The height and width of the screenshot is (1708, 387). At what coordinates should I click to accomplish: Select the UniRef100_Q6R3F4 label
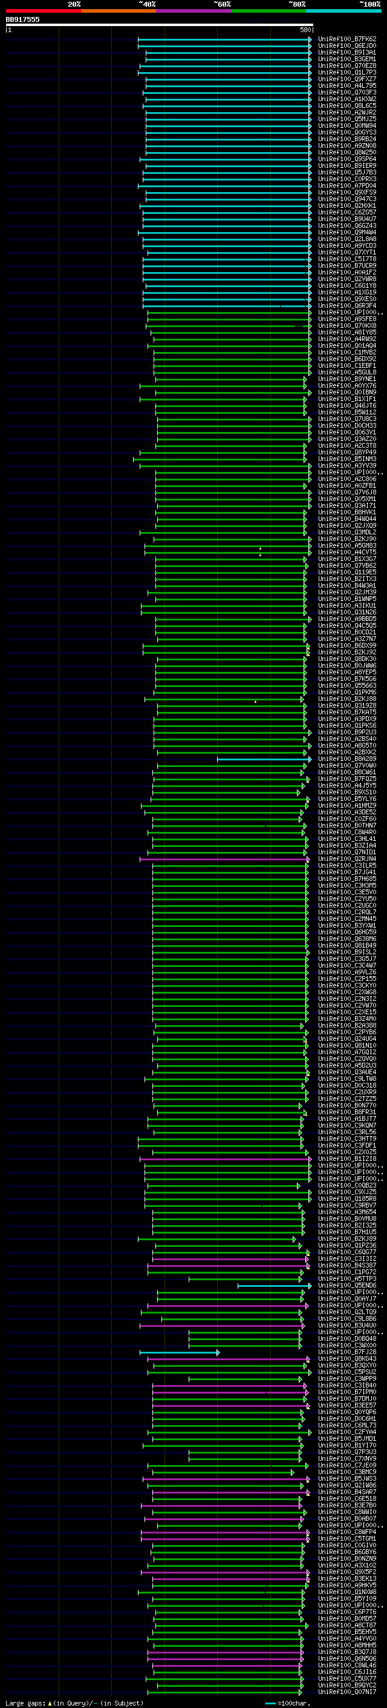tap(347, 305)
